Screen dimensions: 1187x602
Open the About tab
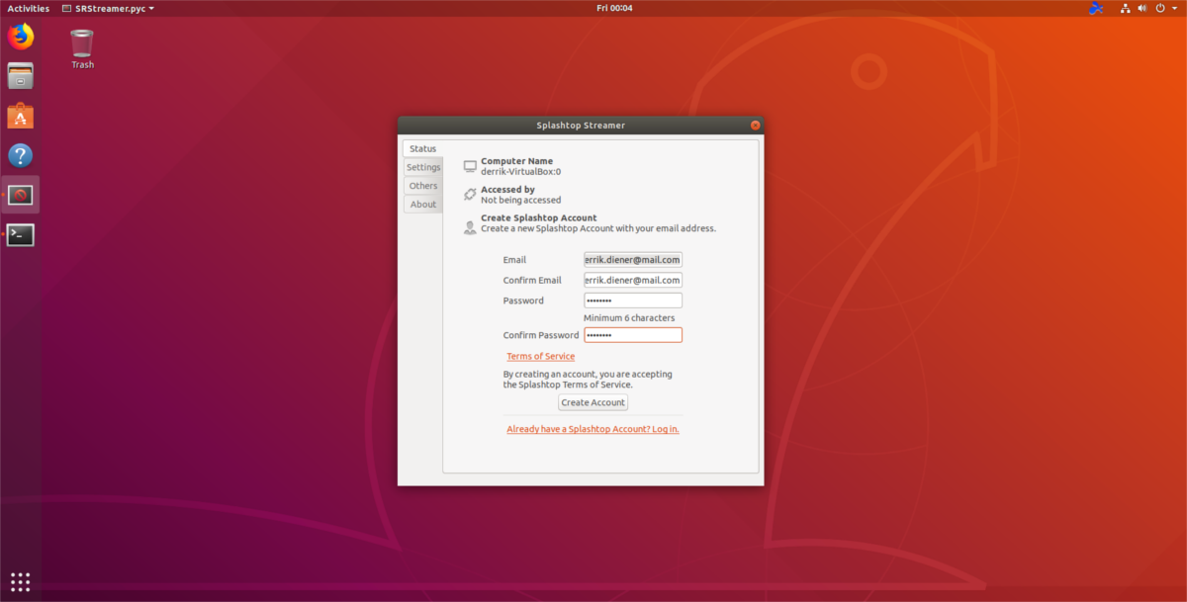coord(423,205)
